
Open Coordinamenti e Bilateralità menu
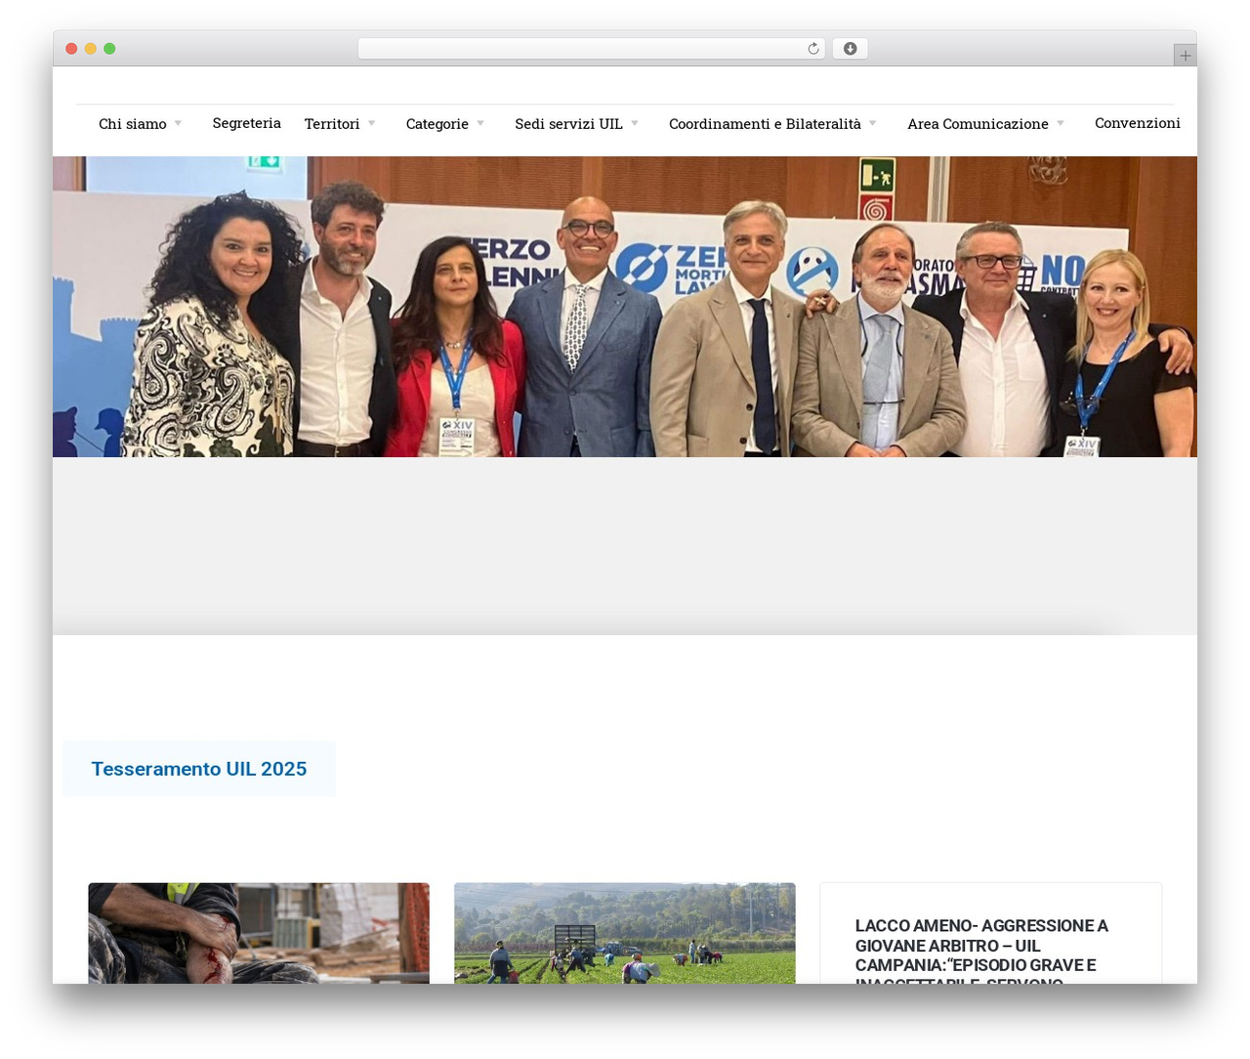[765, 124]
